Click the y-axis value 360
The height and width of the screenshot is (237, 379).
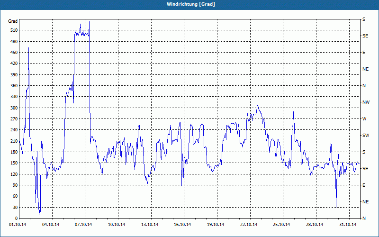click(x=14, y=86)
